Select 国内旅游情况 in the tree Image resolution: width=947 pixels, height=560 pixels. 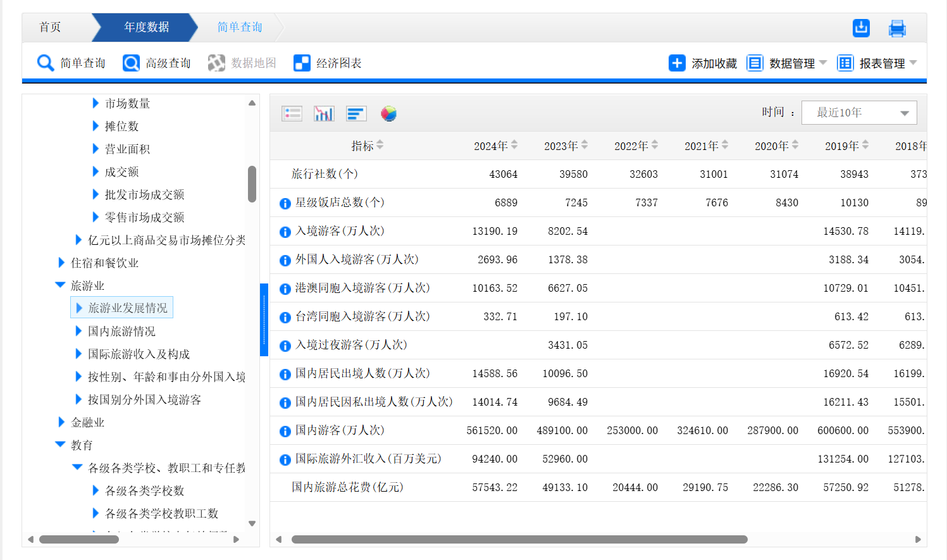(x=121, y=331)
